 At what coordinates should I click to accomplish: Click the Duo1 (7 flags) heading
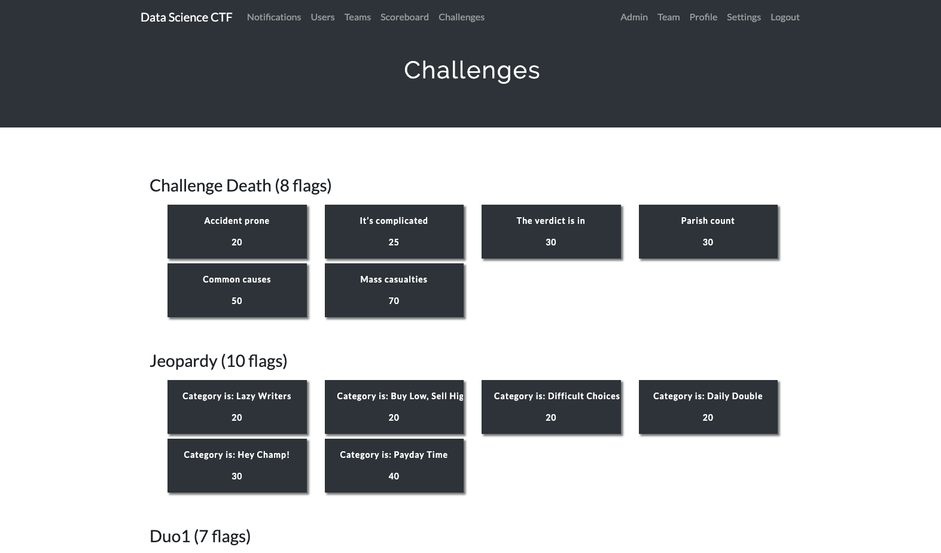(x=200, y=536)
